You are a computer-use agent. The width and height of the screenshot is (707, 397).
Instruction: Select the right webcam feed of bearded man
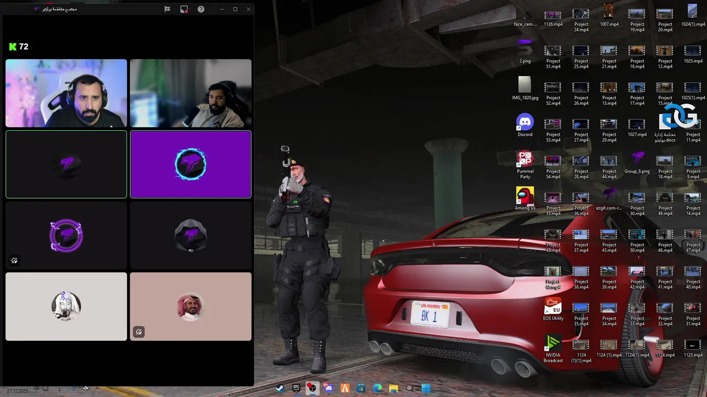coord(191,93)
